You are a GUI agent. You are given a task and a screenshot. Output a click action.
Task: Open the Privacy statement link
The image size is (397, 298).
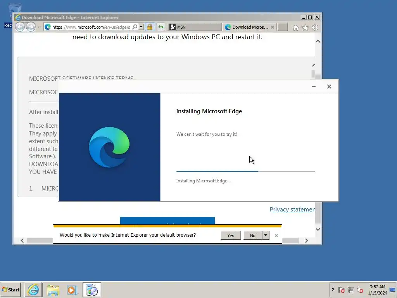pos(292,209)
